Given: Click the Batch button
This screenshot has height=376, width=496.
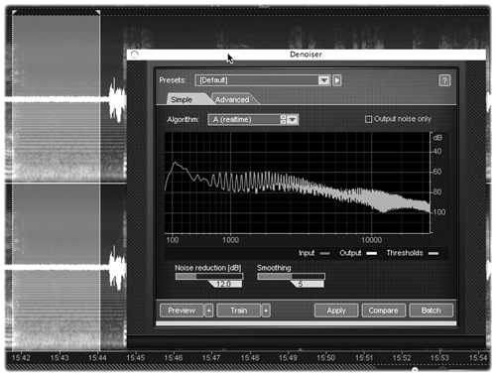Looking at the screenshot, I should point(431,311).
